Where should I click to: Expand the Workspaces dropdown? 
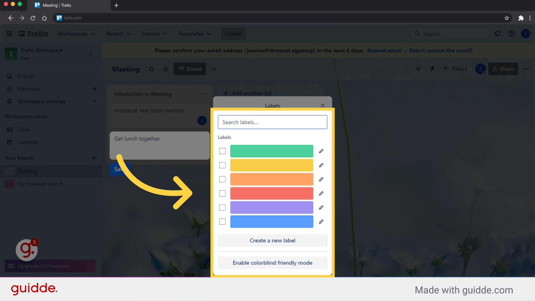tap(76, 33)
